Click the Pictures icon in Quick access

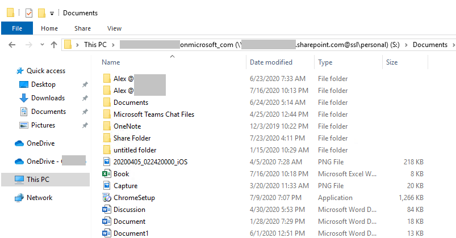point(23,125)
